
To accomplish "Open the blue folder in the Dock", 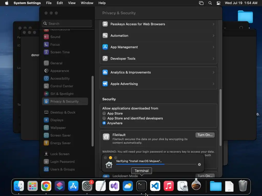I will pos(216,186).
